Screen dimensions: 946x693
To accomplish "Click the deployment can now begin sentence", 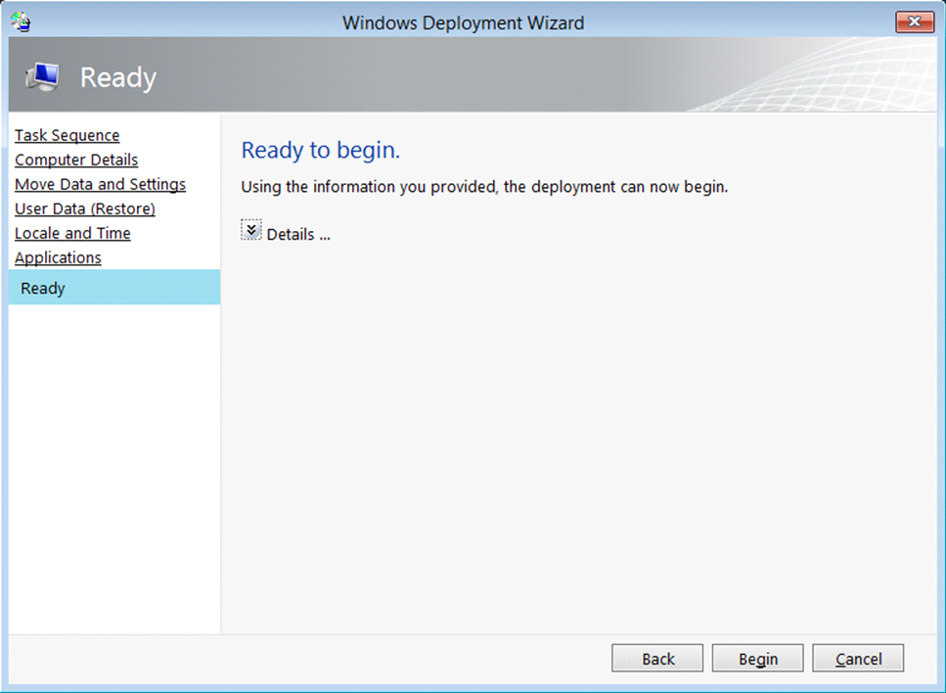I will 484,187.
